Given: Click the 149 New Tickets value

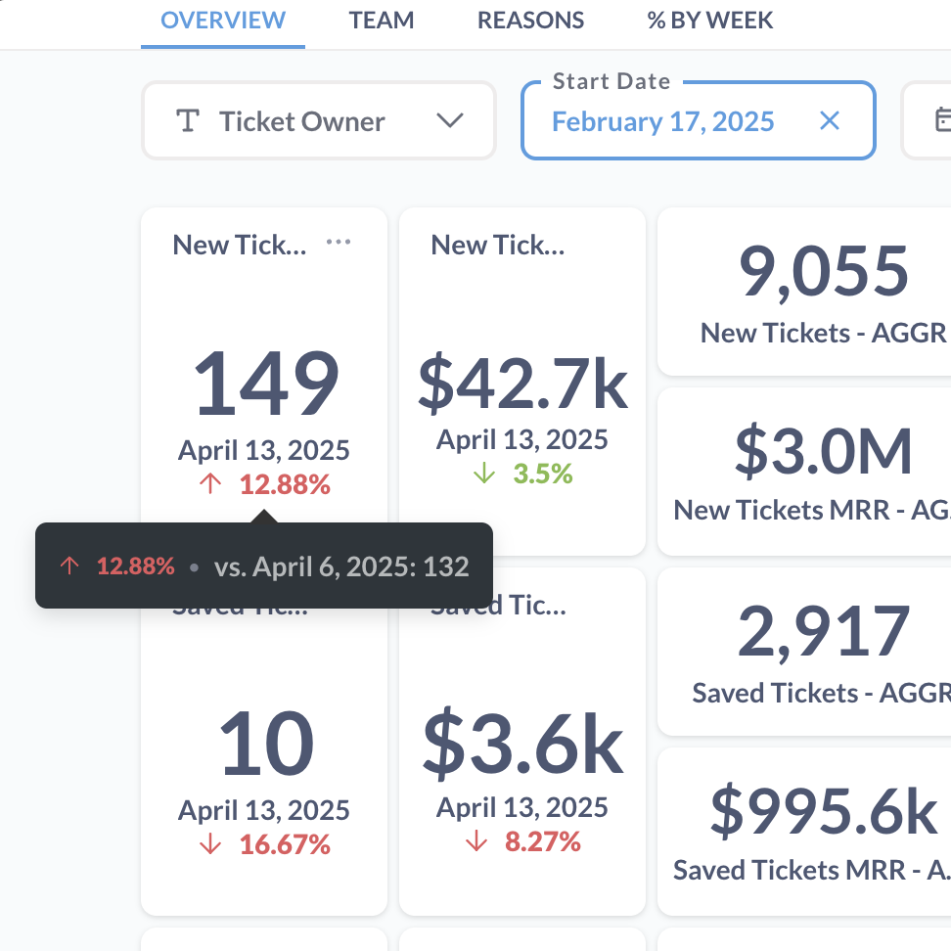Looking at the screenshot, I should [265, 385].
